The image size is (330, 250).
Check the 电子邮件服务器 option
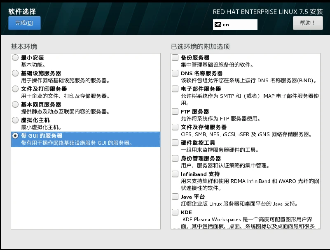coord(175,89)
